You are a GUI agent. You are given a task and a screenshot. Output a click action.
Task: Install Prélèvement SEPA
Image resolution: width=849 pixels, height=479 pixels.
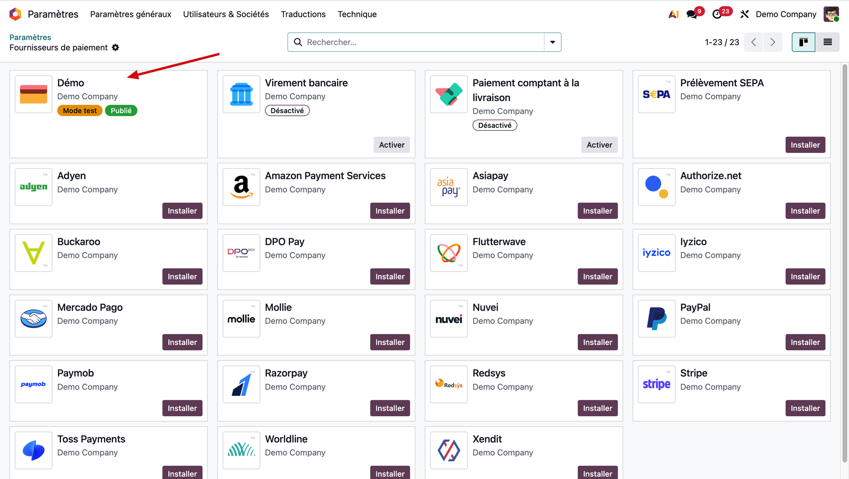(805, 145)
